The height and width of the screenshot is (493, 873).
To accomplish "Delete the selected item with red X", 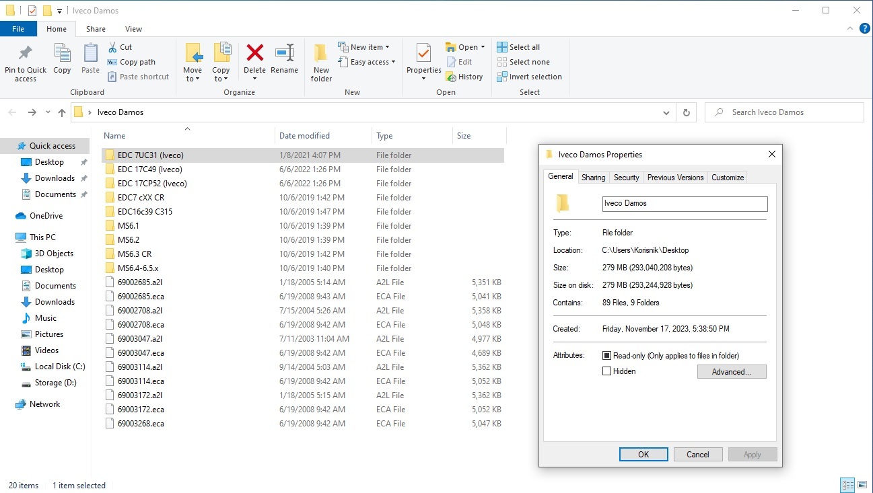I will point(254,53).
